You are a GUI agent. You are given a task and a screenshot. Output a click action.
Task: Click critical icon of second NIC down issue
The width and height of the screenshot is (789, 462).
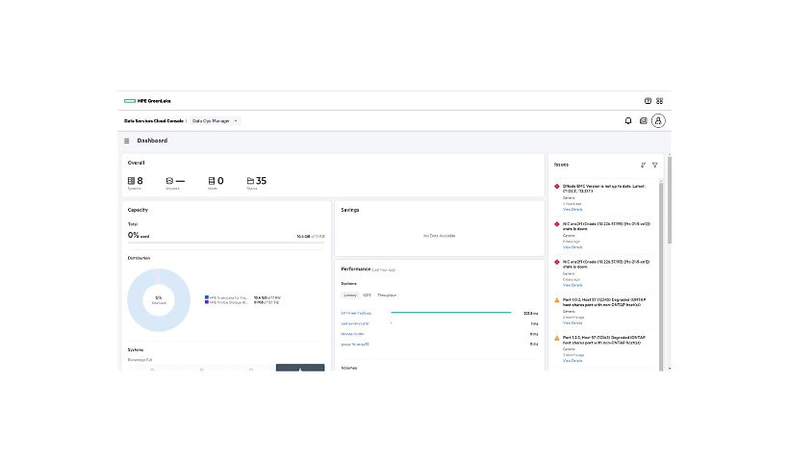coord(557,262)
